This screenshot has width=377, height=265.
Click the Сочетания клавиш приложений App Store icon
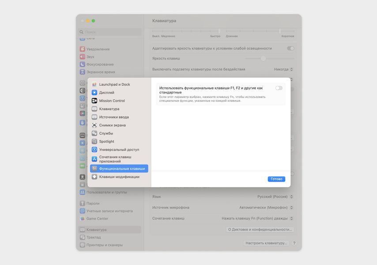(x=94, y=159)
